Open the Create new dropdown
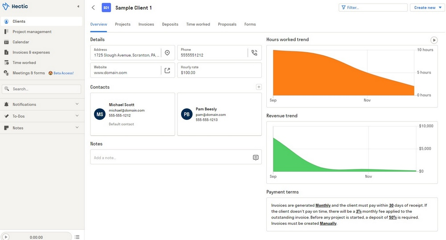This screenshot has height=240, width=446. pos(427,8)
